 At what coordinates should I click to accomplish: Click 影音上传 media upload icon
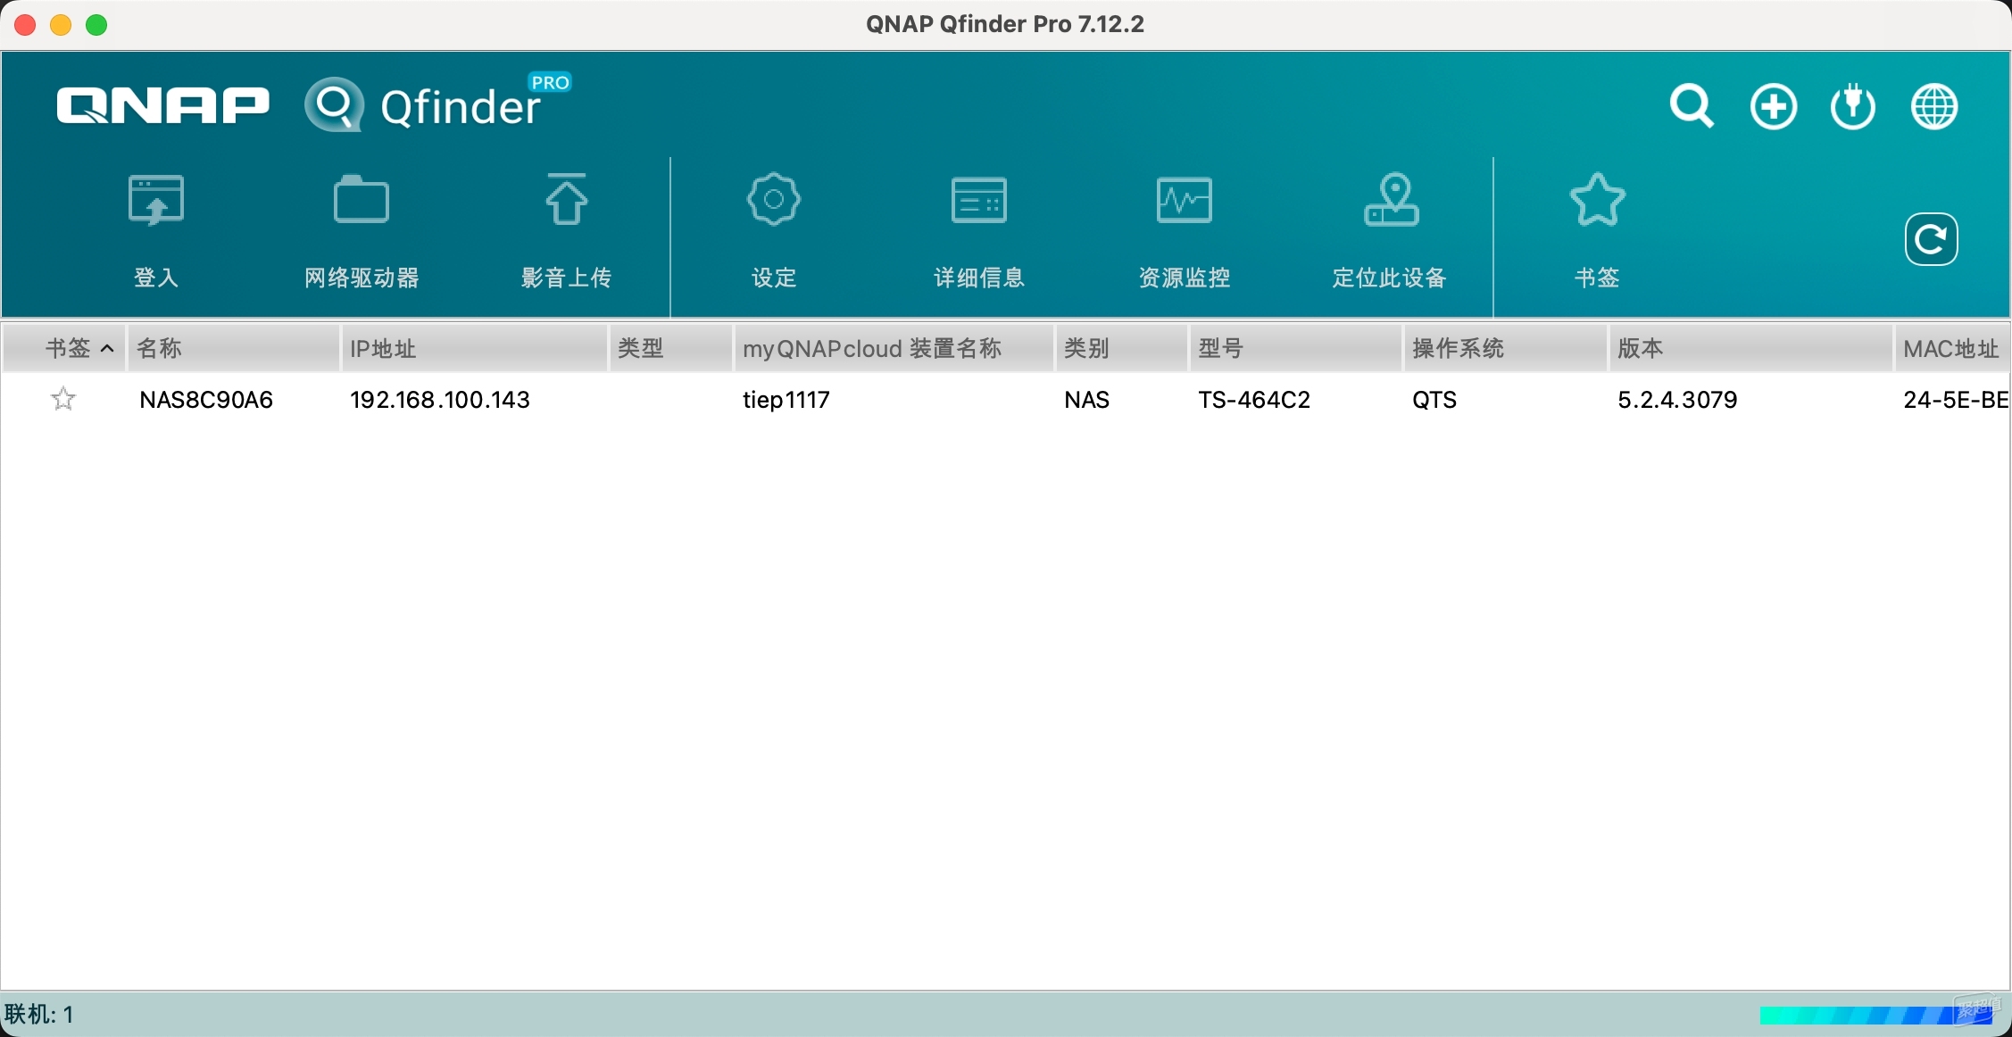(567, 199)
